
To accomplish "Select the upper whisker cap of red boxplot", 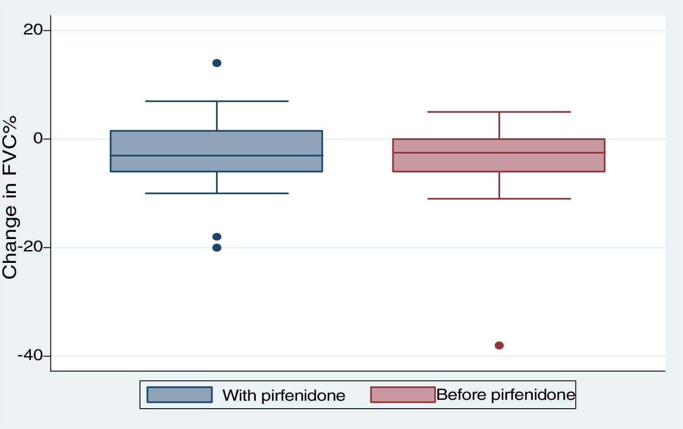I will (499, 112).
